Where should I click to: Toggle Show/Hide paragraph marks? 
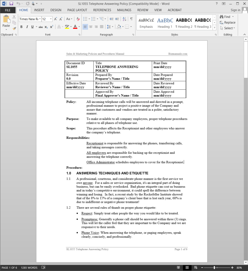131,19
